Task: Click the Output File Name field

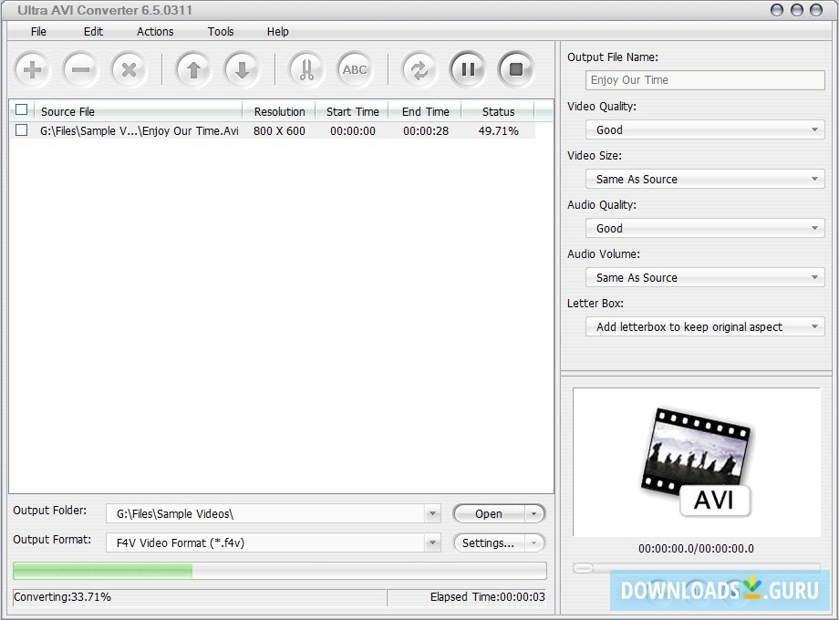Action: pos(704,80)
